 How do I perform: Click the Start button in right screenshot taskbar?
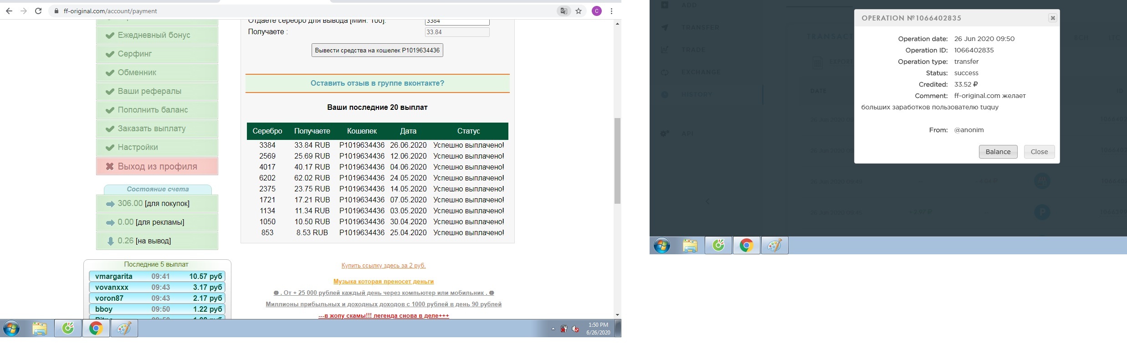[662, 246]
